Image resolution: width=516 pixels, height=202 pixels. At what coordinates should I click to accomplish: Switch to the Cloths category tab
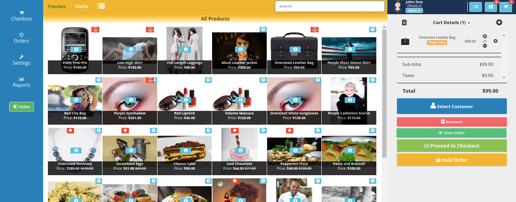tap(82, 6)
